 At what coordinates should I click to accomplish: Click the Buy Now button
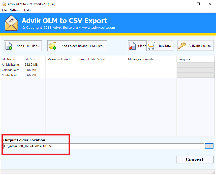coord(160,46)
